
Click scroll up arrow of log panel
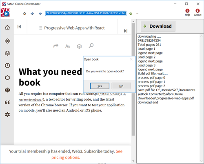tap(202, 36)
